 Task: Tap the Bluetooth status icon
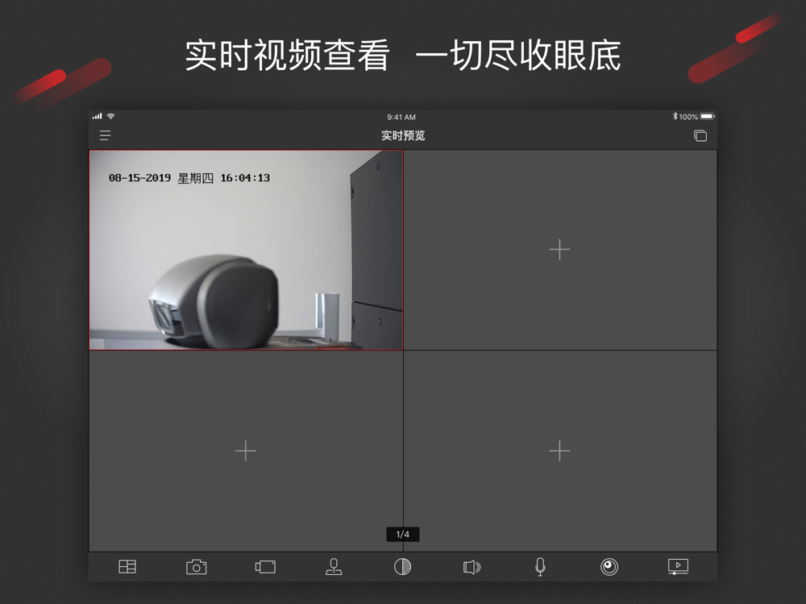click(675, 117)
